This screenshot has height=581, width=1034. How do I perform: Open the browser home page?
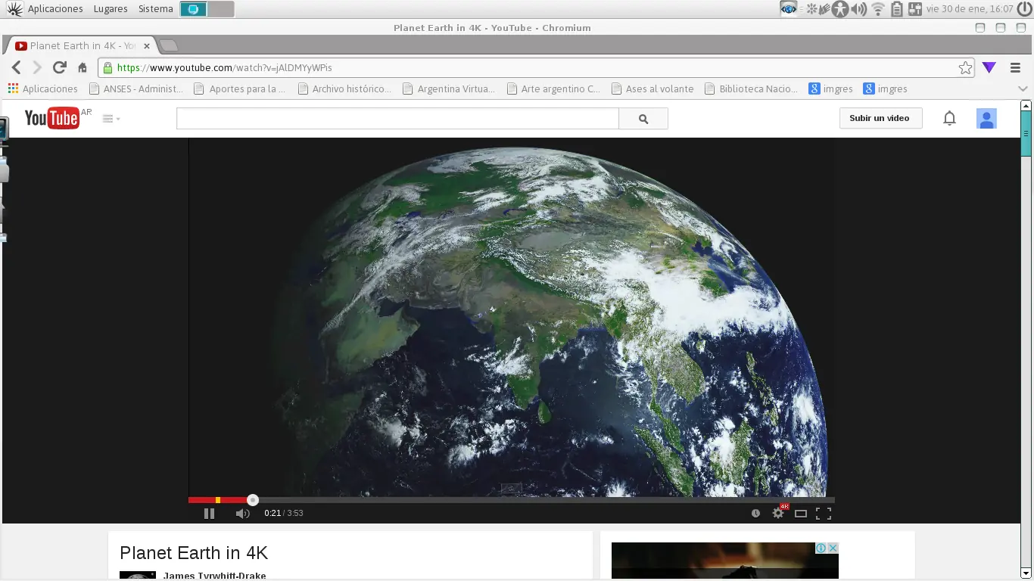tap(83, 67)
